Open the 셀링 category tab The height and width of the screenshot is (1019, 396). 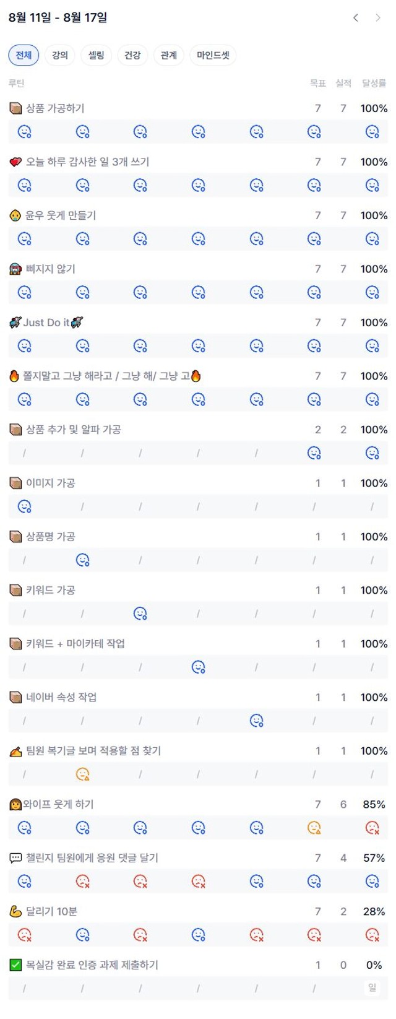tap(96, 55)
